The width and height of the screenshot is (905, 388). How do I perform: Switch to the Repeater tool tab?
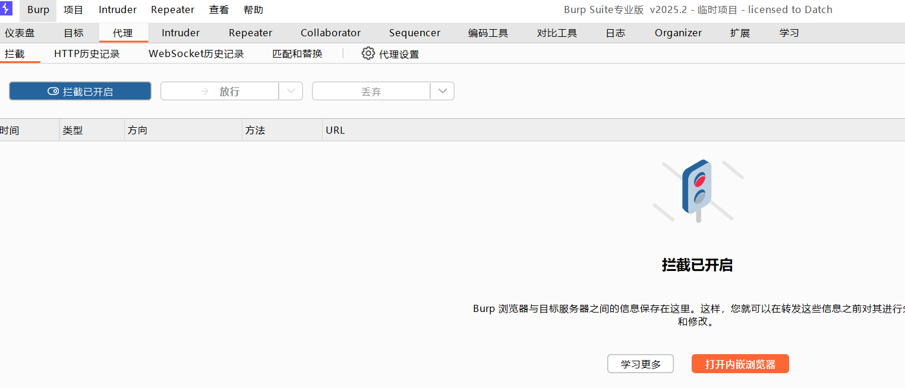(250, 33)
